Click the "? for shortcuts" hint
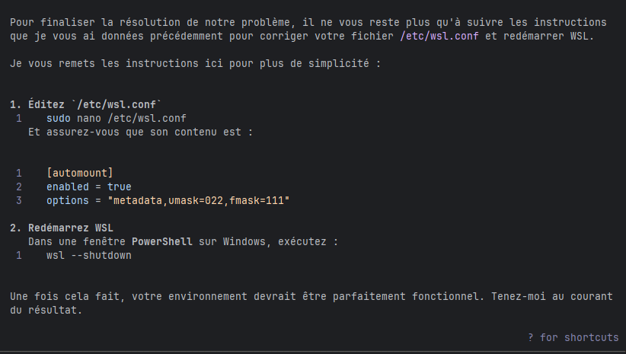 click(573, 337)
